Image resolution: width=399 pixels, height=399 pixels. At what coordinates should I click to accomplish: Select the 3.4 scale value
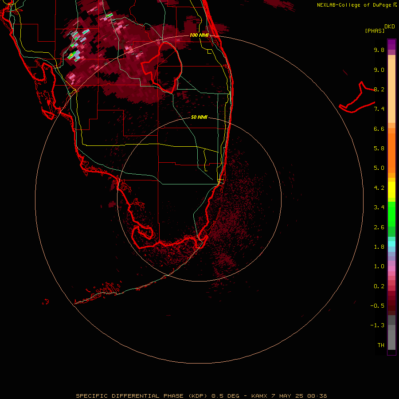click(x=379, y=207)
